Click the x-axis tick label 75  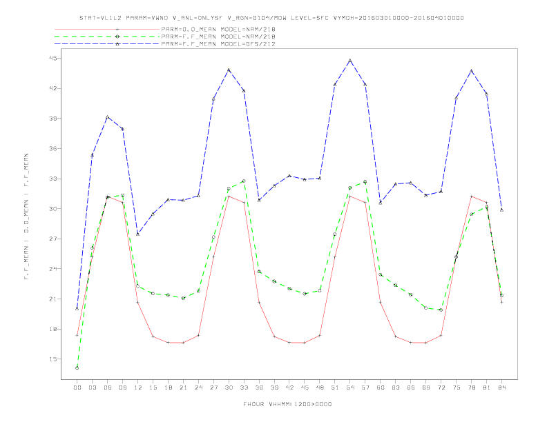point(457,388)
